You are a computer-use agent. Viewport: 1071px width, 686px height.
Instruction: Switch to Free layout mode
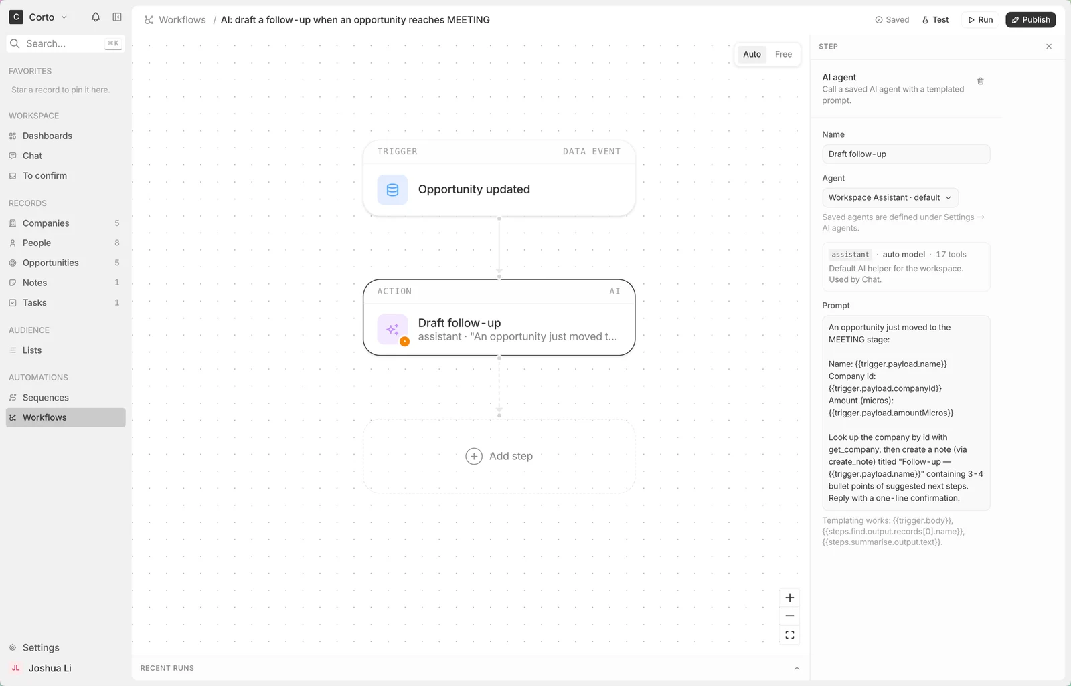(x=783, y=54)
